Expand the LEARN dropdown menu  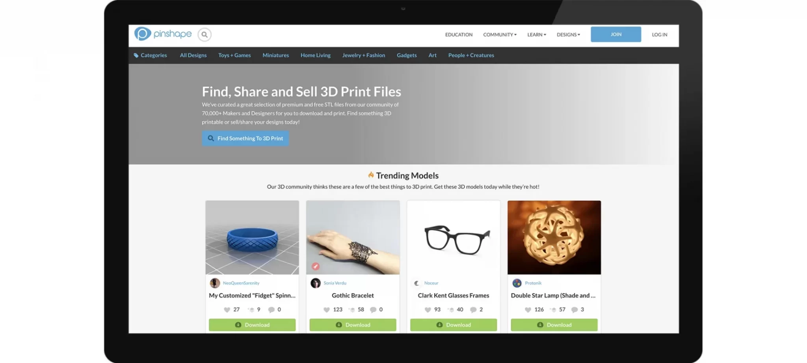click(537, 35)
